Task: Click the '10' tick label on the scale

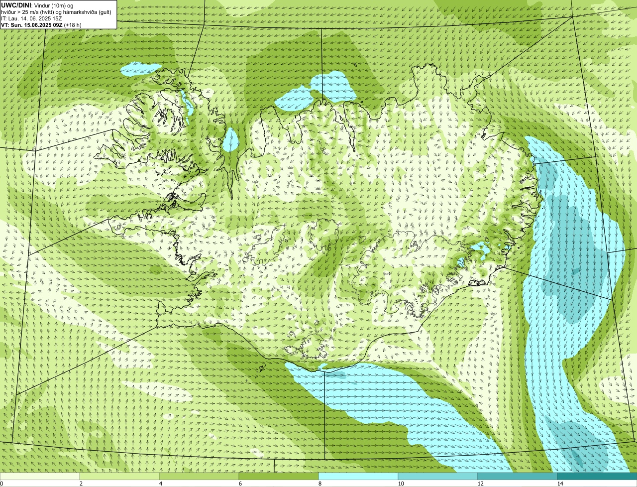Action: coord(401,484)
